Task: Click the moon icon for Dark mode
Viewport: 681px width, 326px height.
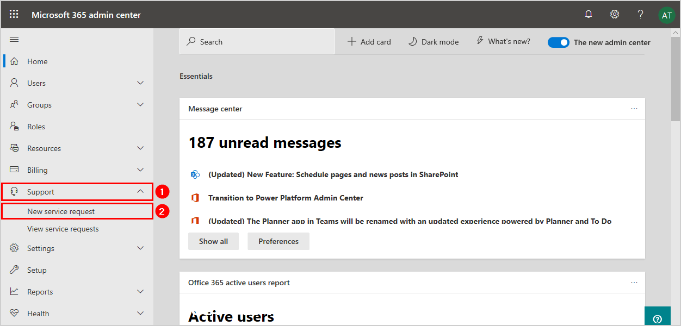Action: (413, 42)
